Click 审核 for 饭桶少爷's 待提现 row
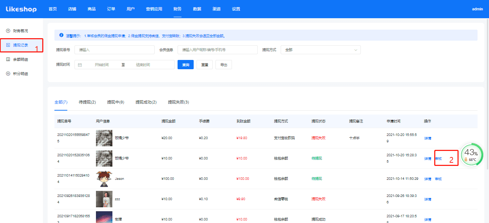The image size is (489, 223). tap(439, 158)
